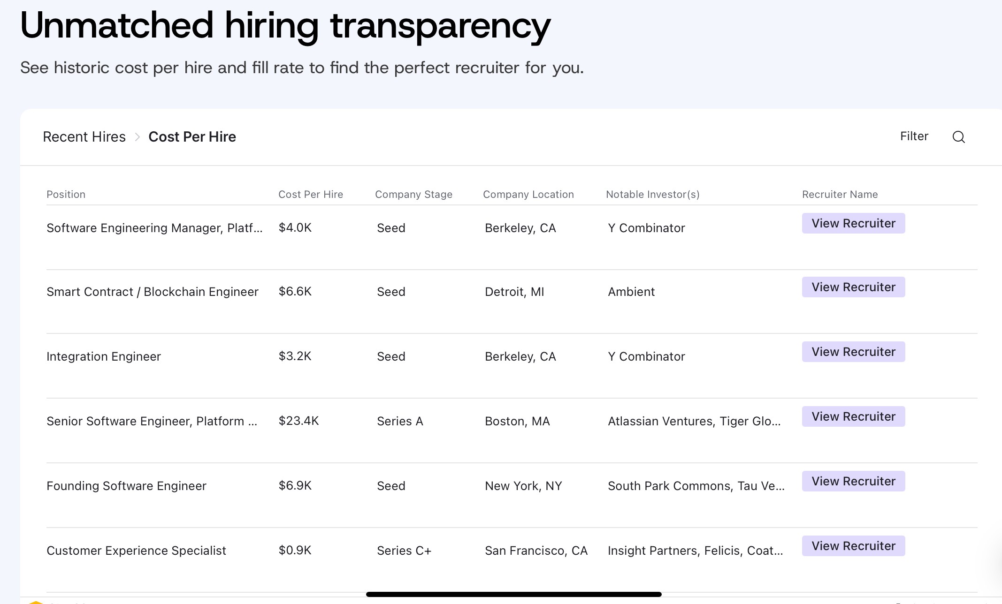View recruiter for Software Engineering Manager
1002x604 pixels.
click(x=853, y=223)
